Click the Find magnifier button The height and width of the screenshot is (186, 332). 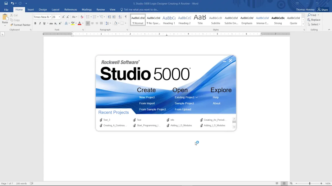click(312, 15)
